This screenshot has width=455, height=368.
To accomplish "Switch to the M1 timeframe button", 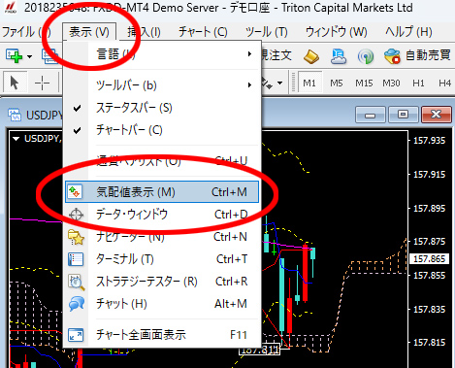I will point(309,84).
